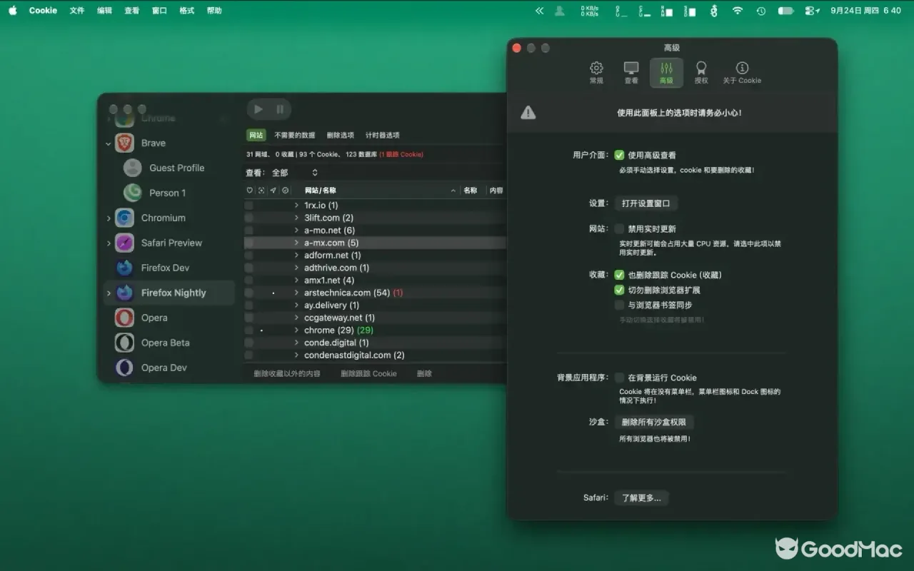The image size is (914, 571).
Task: Enable 在背景运行 Cookie checkbox
Action: click(619, 378)
